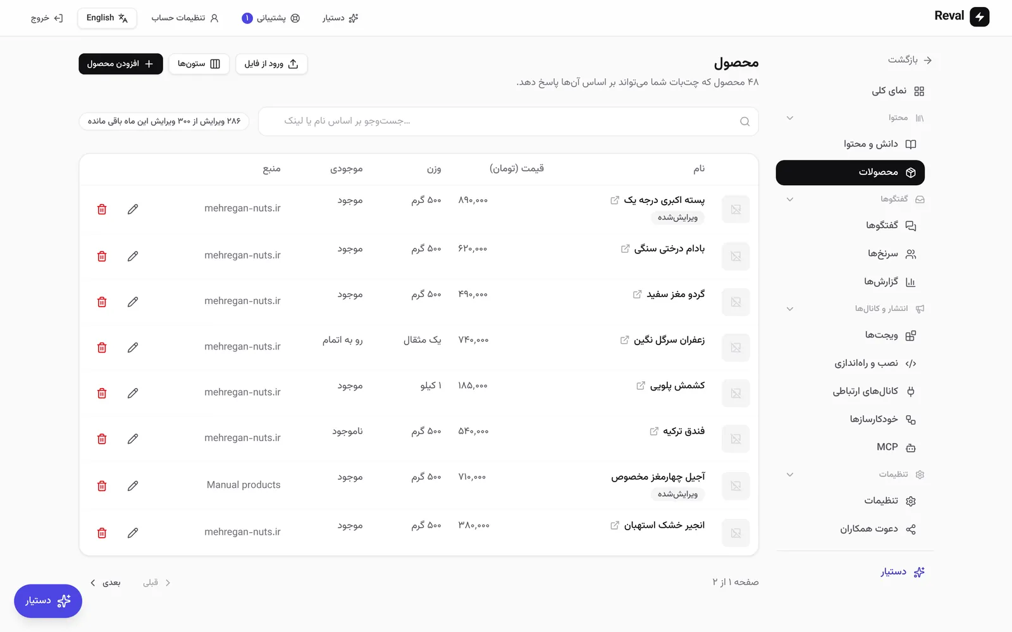1012x632 pixels.
Task: Collapse the محتوا sidebar section
Action: point(790,118)
